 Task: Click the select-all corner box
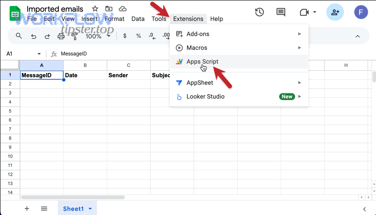10,65
